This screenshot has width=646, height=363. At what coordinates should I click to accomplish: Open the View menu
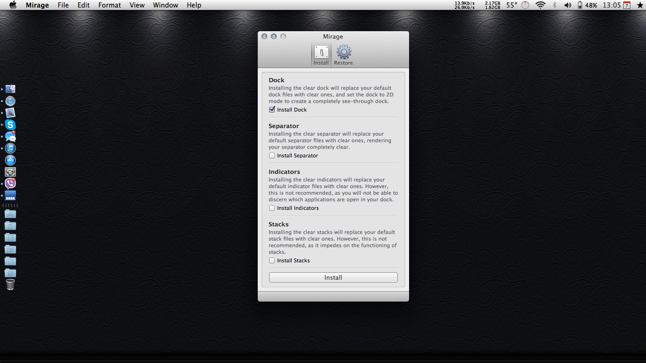pos(137,5)
